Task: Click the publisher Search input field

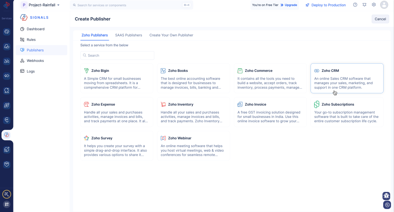Action: (117, 55)
